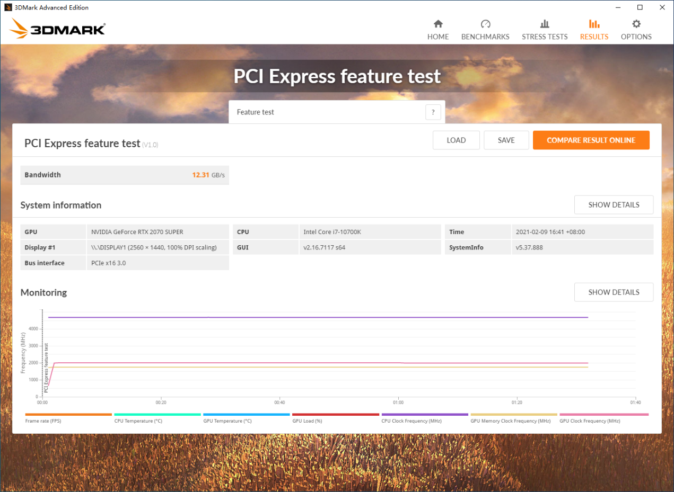Click the 12.31 GB/s bandwidth value
Viewport: 674px width, 492px height.
tap(208, 175)
